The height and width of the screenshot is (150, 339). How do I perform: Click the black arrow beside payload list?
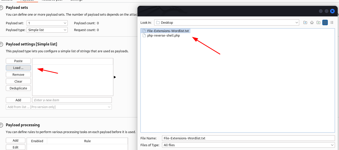pyautogui.click(x=115, y=77)
